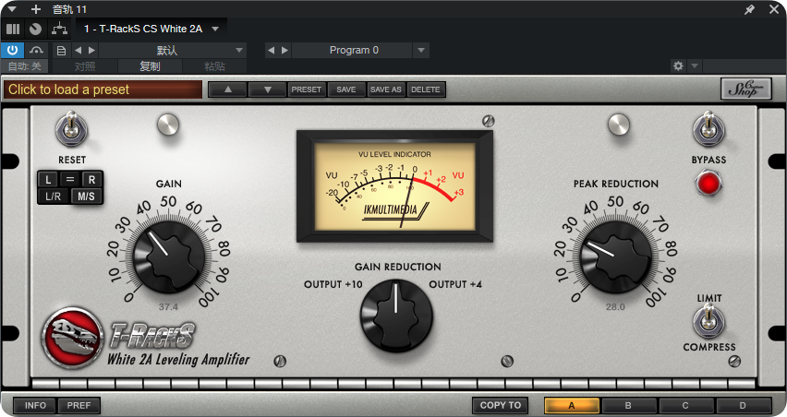This screenshot has width=787, height=417.
Task: Switch to L/R mode
Action: [54, 196]
